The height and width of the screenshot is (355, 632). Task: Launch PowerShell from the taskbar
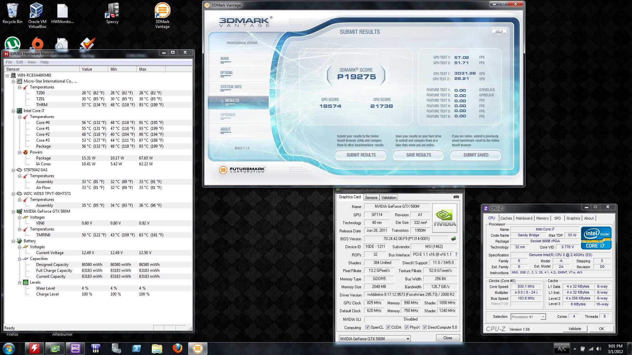pos(137,348)
